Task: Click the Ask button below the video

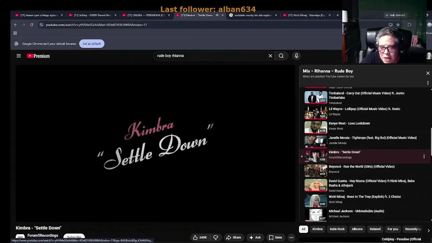Action: coord(255,238)
